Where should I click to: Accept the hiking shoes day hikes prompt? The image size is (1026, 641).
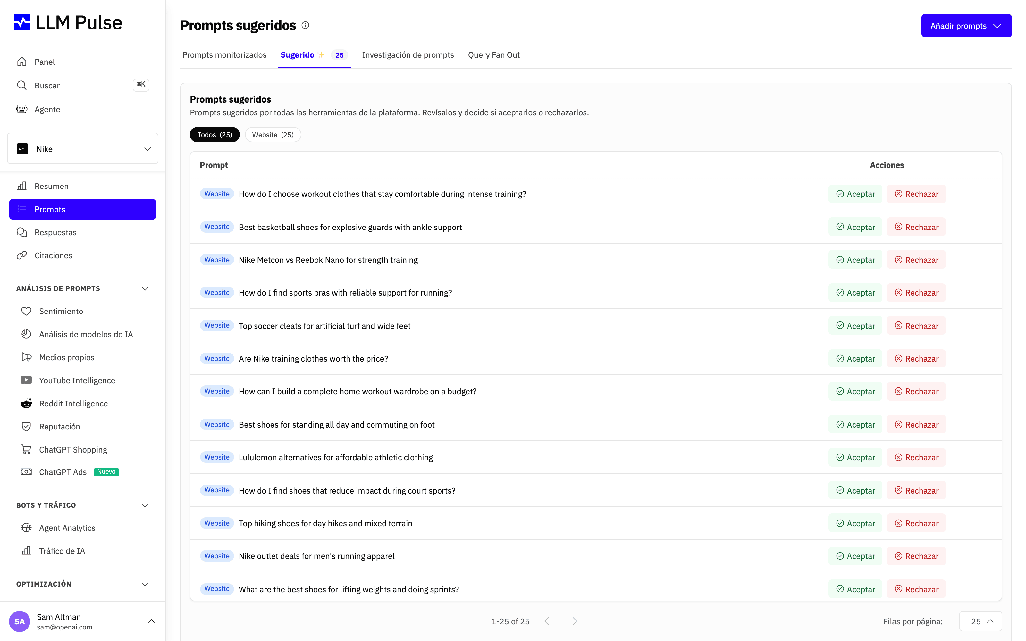click(x=855, y=523)
